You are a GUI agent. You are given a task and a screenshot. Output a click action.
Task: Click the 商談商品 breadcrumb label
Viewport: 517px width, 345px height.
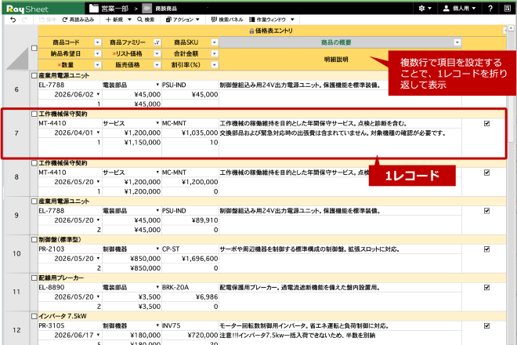(166, 9)
